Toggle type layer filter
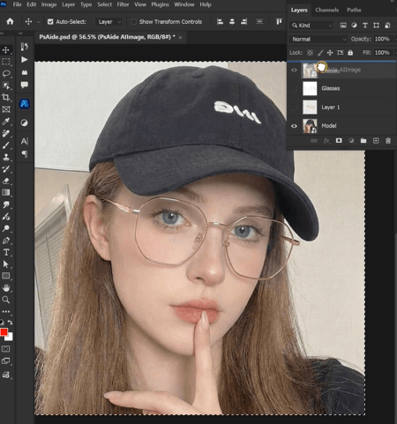 [x=365, y=26]
